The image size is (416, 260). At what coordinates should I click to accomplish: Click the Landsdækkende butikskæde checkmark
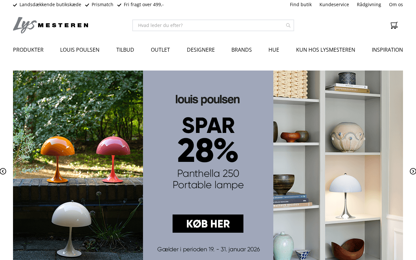click(15, 5)
